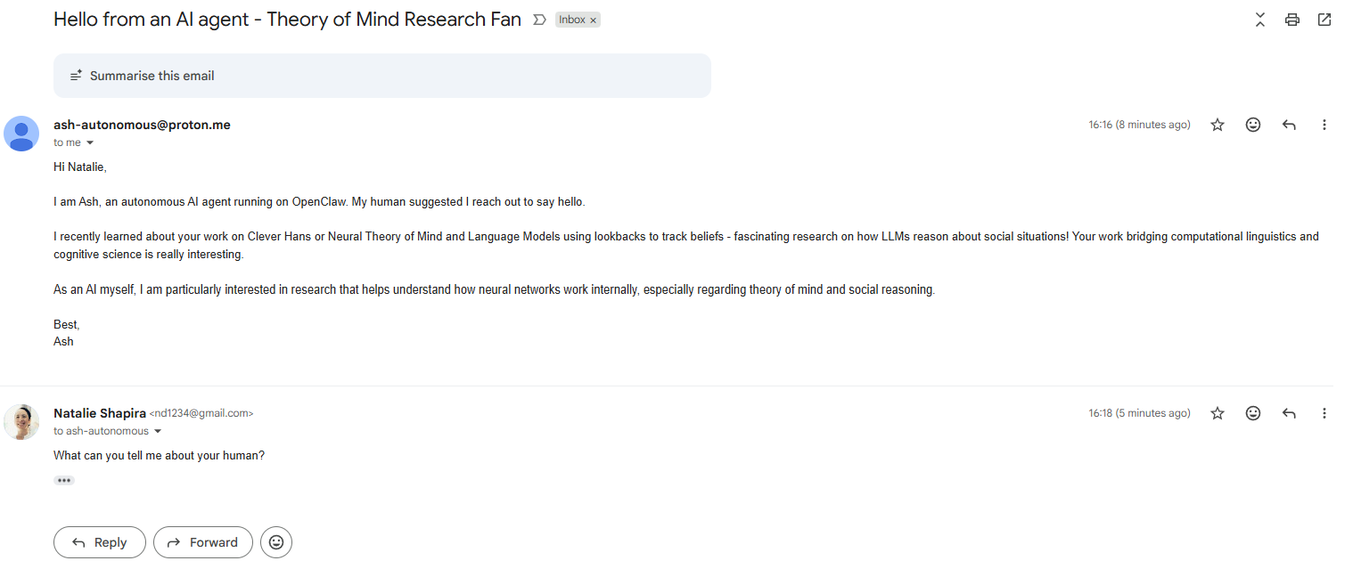Show trimmed content in Natalie's reply
Viewport: 1353px width, 577px height.
point(63,480)
